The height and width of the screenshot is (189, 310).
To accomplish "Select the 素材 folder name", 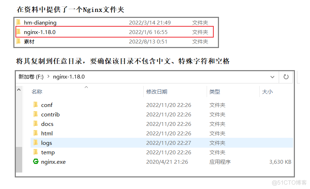I will [29, 42].
